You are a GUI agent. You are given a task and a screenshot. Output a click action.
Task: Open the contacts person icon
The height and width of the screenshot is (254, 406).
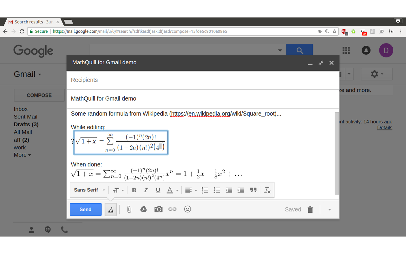click(x=31, y=230)
